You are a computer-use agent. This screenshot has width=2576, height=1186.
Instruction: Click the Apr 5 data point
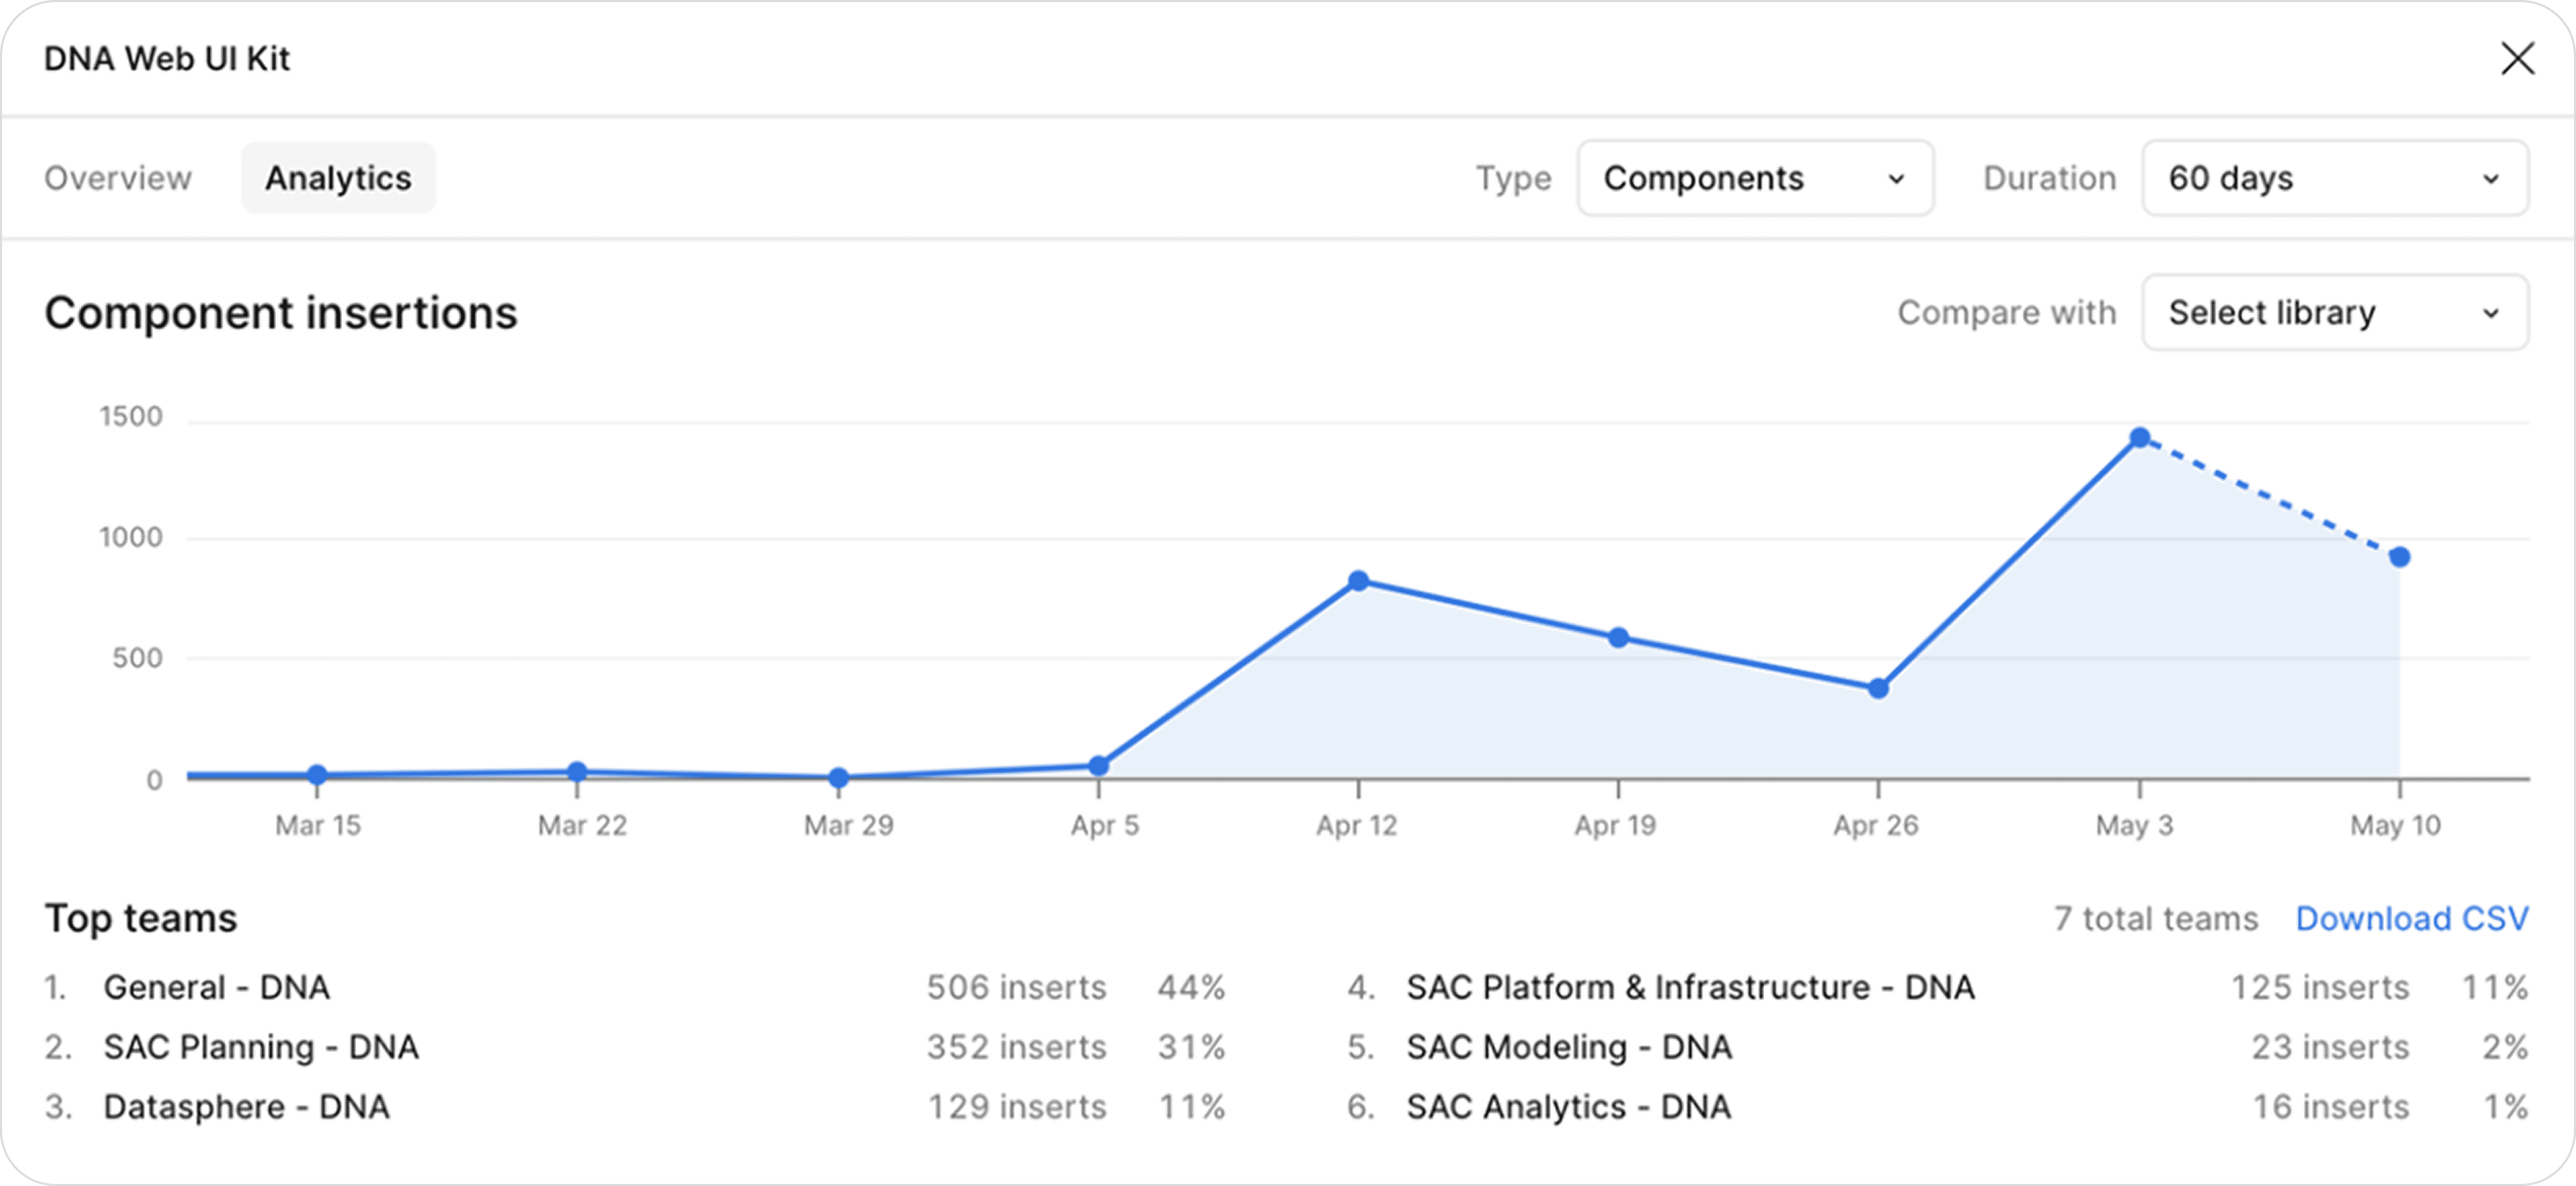tap(1098, 766)
